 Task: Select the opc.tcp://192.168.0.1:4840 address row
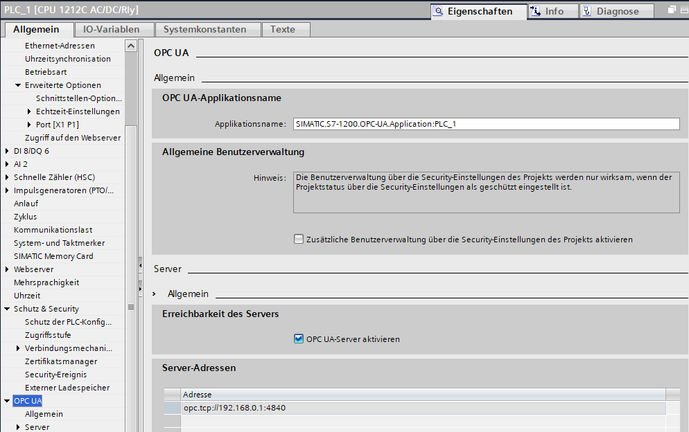pyautogui.click(x=424, y=408)
